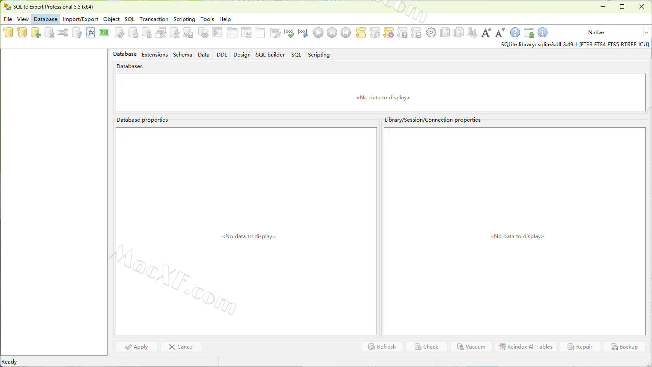This screenshot has width=652, height=367.
Task: Click the Reindex All Tables button
Action: click(526, 347)
